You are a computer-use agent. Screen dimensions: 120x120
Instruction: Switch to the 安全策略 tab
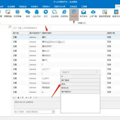coord(11,6)
